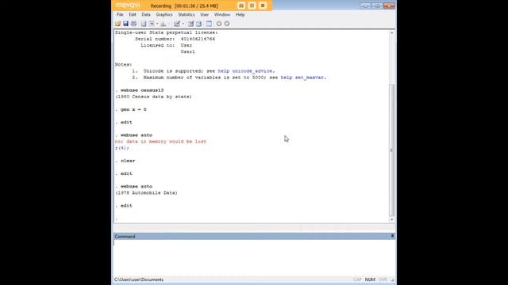Open the Graphics menu

pyautogui.click(x=164, y=14)
